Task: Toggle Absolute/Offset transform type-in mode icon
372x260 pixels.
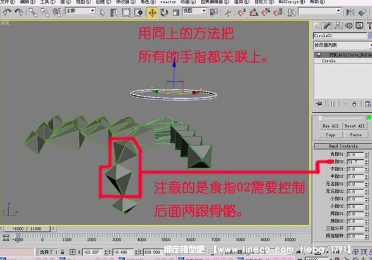Action: 73,252
